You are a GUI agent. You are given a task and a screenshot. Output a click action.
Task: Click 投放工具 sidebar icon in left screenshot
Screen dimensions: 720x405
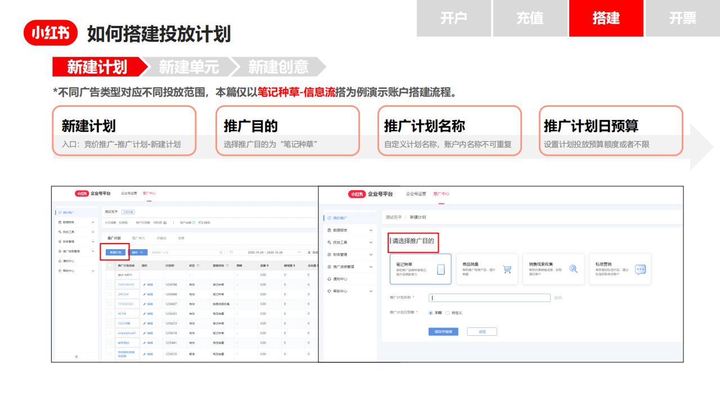point(60,232)
